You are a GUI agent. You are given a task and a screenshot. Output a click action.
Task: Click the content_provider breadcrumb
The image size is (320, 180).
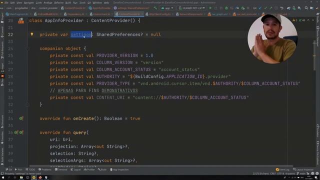coord(48,8)
